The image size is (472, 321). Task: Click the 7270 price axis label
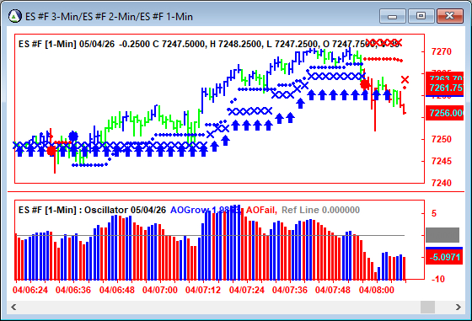pyautogui.click(x=442, y=51)
